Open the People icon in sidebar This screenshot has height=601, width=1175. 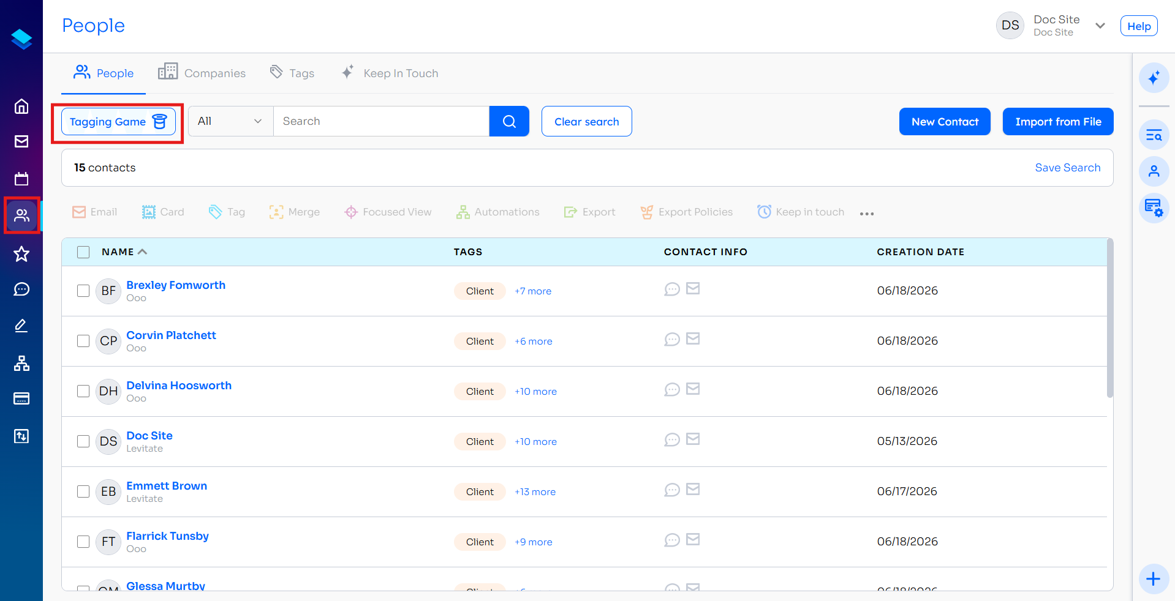point(21,215)
